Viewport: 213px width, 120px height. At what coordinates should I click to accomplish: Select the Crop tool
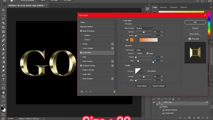click(3, 27)
